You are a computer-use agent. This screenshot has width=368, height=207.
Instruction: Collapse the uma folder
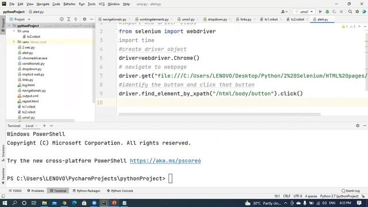(14, 31)
